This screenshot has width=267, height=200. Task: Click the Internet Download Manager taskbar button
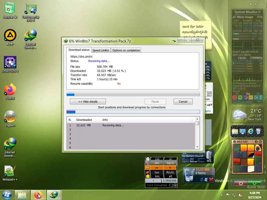pos(54,195)
